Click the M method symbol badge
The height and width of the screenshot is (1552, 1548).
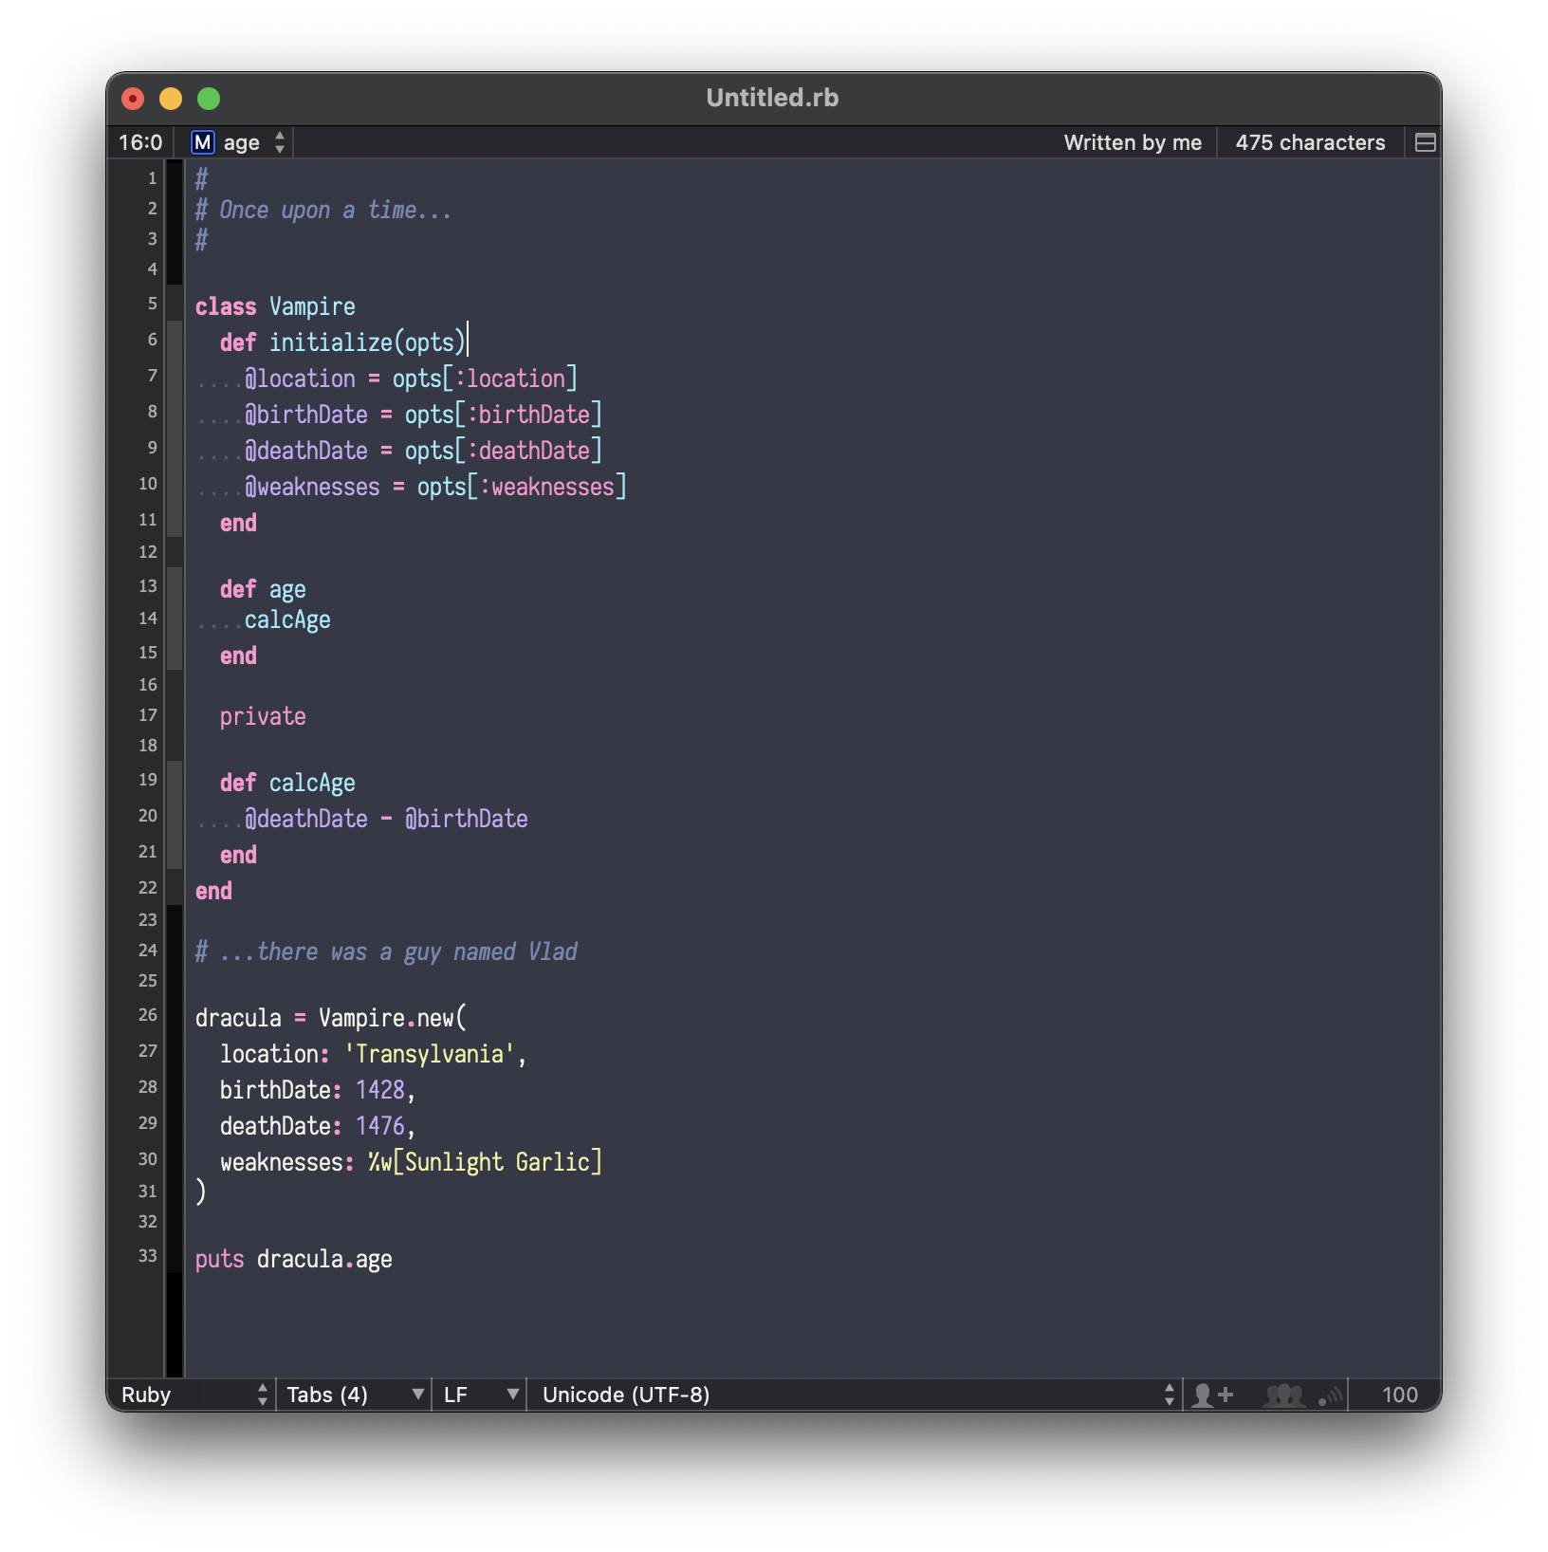tap(202, 142)
